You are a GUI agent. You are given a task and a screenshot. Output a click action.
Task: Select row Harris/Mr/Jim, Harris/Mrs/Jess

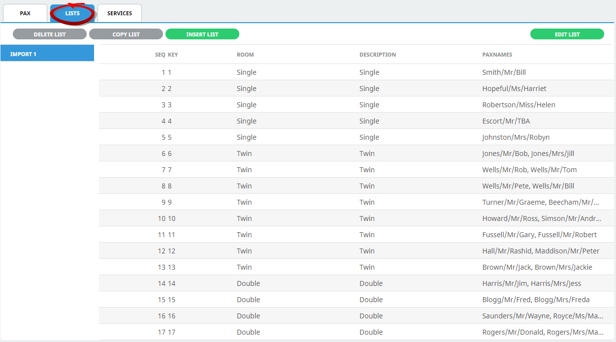(357, 283)
